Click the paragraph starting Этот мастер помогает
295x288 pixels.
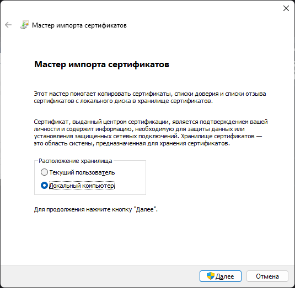(150, 97)
